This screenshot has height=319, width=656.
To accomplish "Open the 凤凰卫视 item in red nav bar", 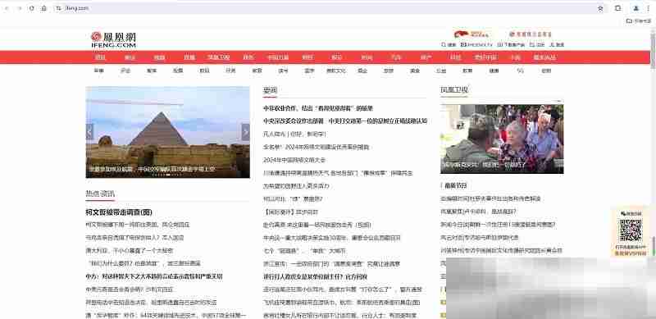I will 218,57.
